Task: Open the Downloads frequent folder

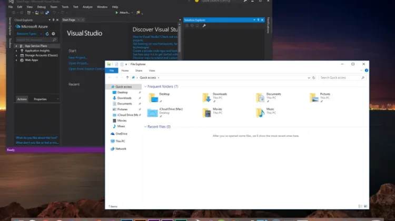Action: pyautogui.click(x=215, y=98)
